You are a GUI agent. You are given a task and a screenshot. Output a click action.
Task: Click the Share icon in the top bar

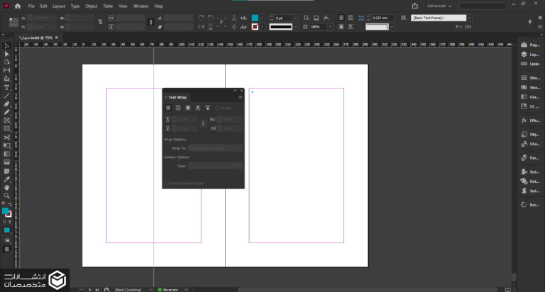coord(414,6)
